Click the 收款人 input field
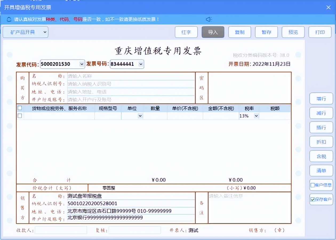The image size is (336, 240). pos(61,230)
